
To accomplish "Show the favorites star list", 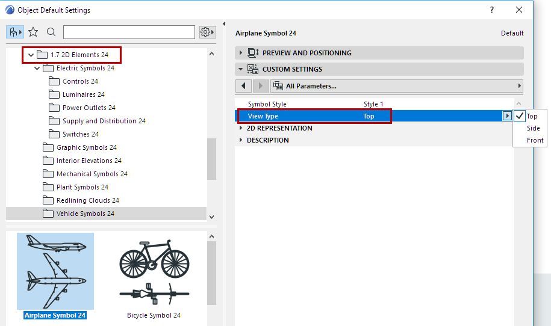I will tap(33, 32).
